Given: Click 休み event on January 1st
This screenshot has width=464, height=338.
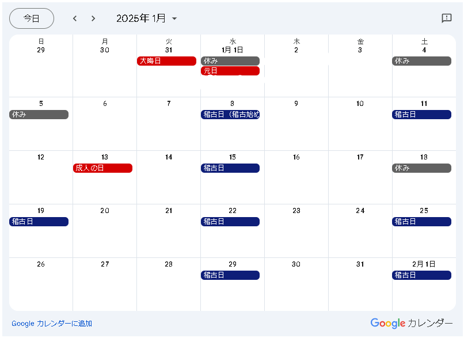Looking at the screenshot, I should [230, 61].
